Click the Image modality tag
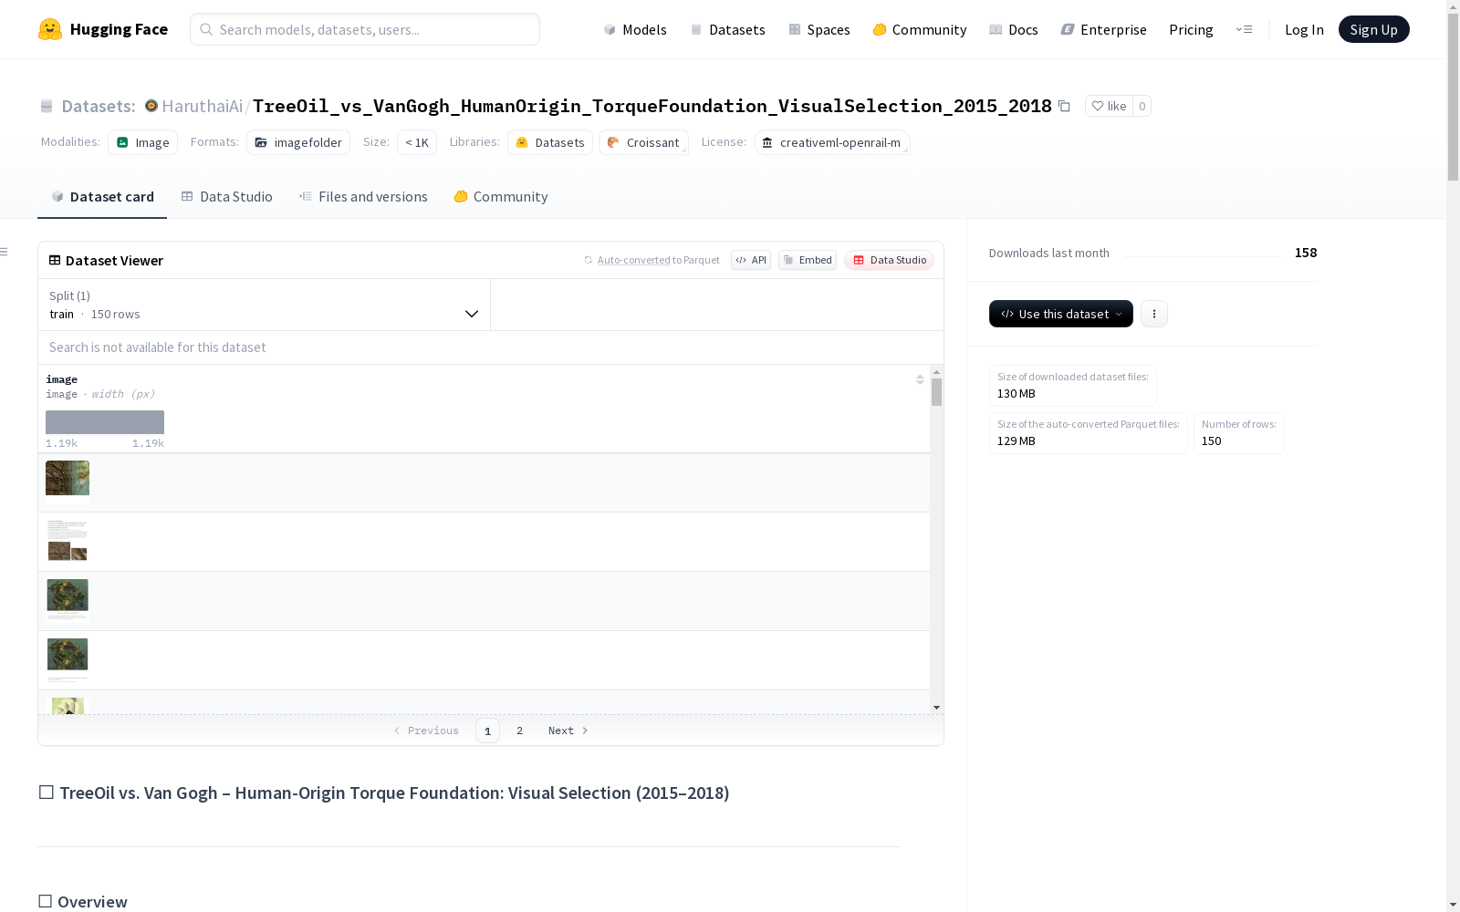Screen dimensions: 1460x912 coord(143,142)
